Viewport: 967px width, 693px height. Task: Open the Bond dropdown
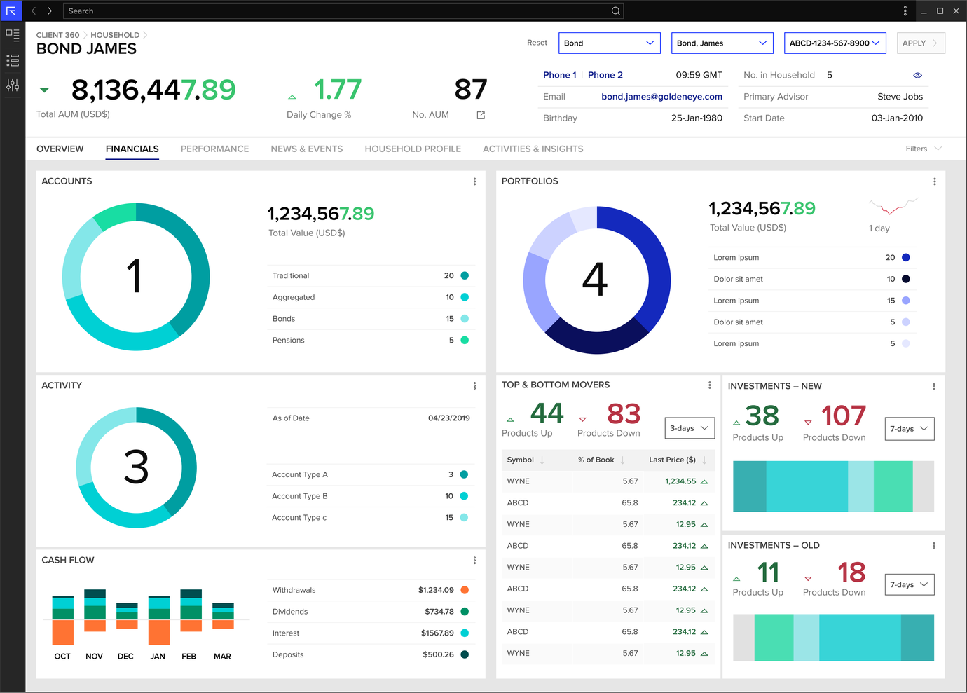pyautogui.click(x=610, y=43)
